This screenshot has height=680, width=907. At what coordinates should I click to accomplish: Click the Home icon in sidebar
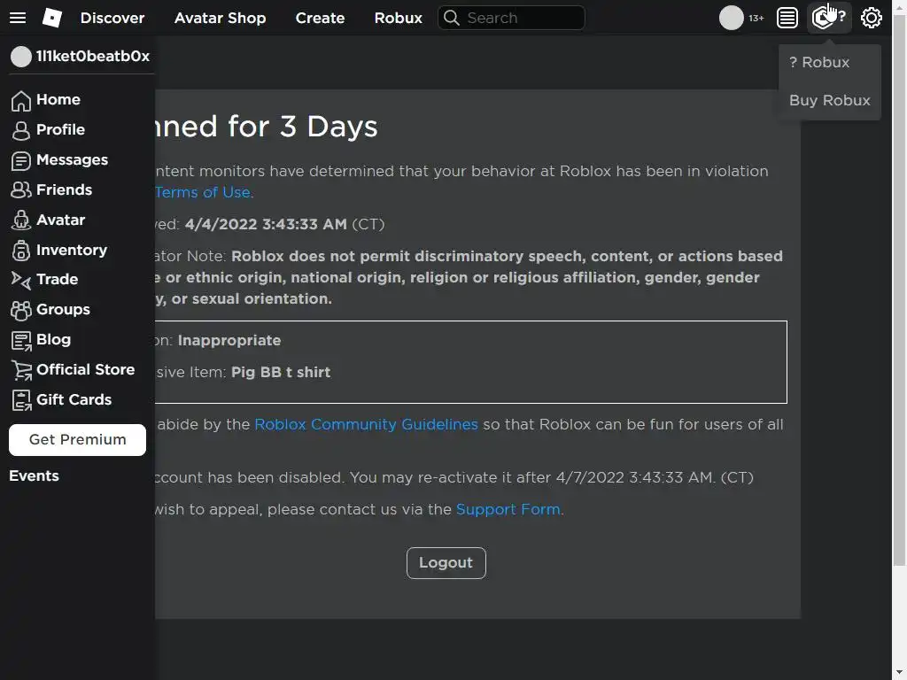pos(21,100)
